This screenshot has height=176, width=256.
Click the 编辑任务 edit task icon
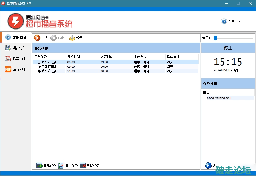(x=61, y=166)
